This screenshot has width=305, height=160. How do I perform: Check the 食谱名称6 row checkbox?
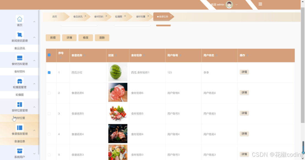(x=49, y=93)
